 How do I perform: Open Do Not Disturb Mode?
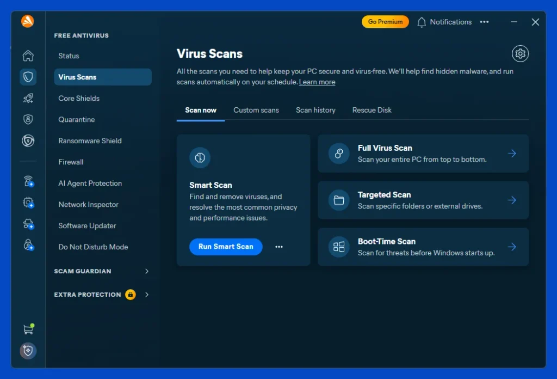click(x=103, y=247)
